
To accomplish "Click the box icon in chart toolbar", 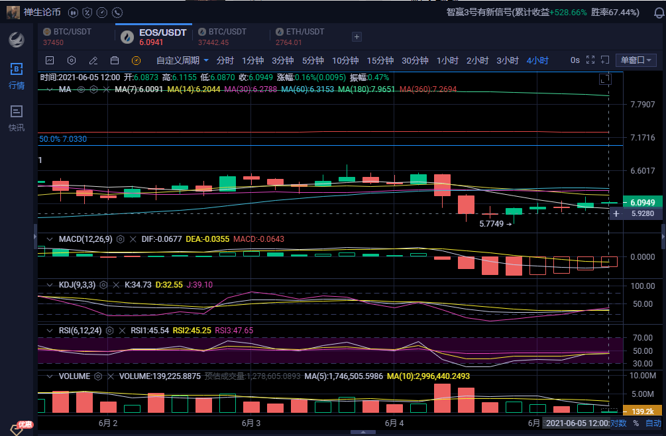I will tap(115, 60).
